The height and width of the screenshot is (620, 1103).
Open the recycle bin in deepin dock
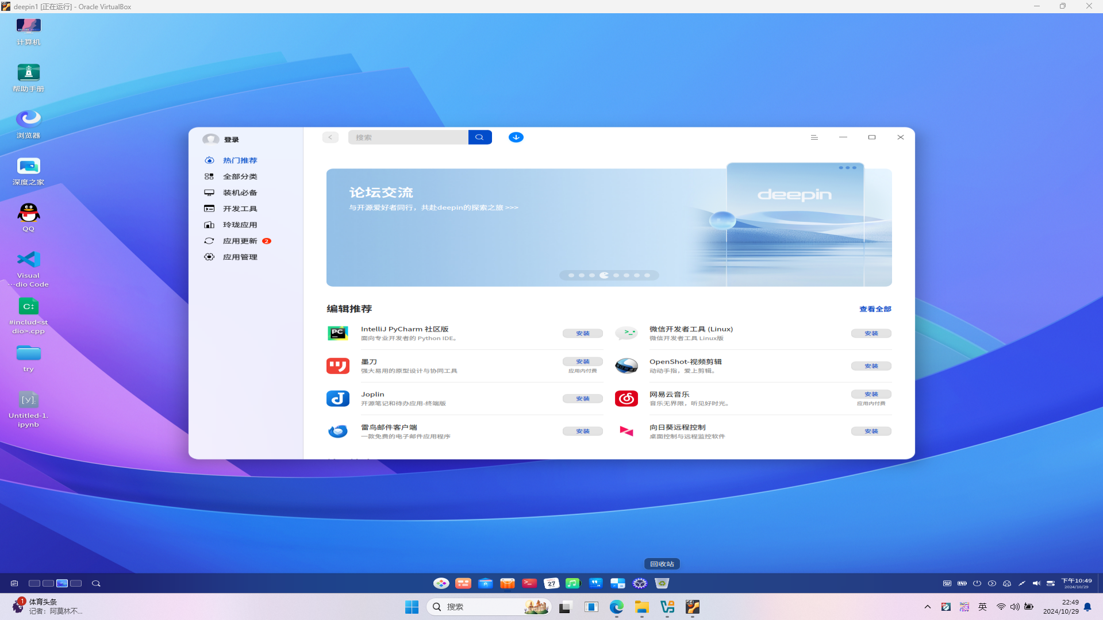click(x=662, y=583)
